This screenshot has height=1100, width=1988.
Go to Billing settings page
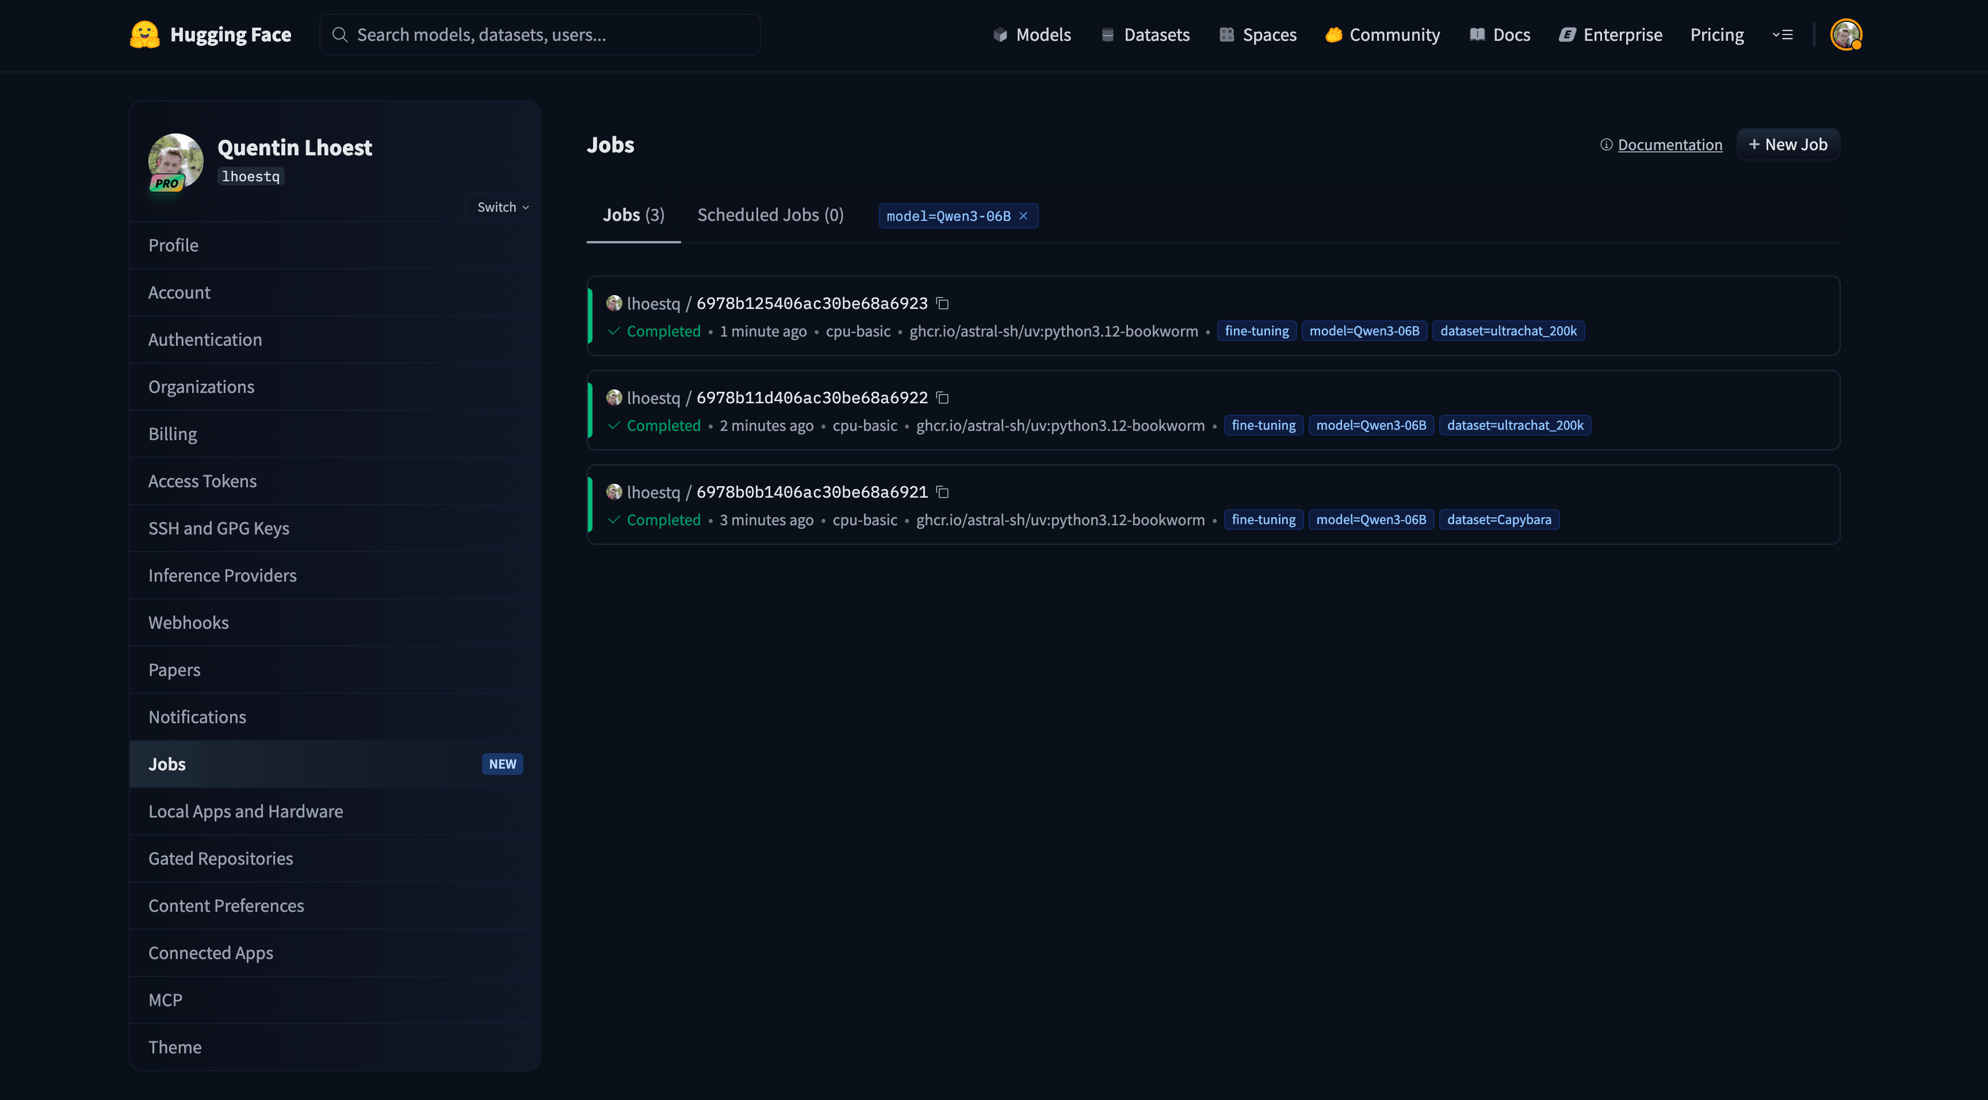click(x=173, y=434)
